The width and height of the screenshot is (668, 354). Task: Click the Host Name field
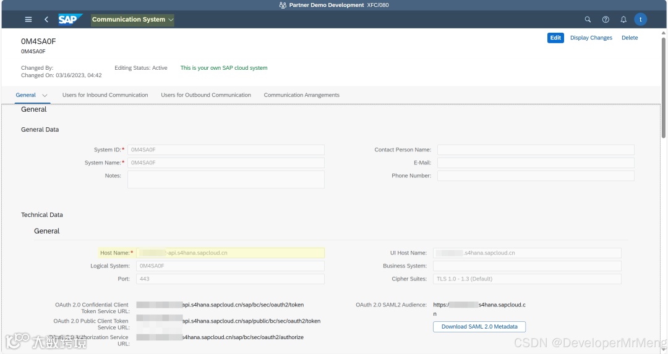click(230, 253)
